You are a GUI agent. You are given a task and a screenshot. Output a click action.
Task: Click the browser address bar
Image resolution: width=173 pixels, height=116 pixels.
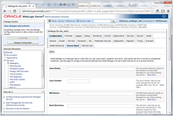(86, 11)
